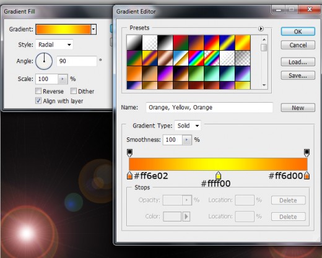Choose the Black, White preset swatch
Viewport: 322px width, 258px height.
click(165, 43)
